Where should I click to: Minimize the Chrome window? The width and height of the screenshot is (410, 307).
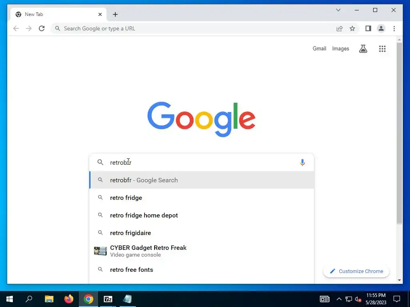coord(357,10)
